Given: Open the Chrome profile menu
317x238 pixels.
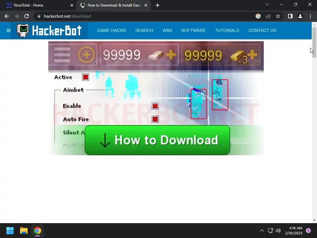Looking at the screenshot, I should pyautogui.click(x=300, y=16).
